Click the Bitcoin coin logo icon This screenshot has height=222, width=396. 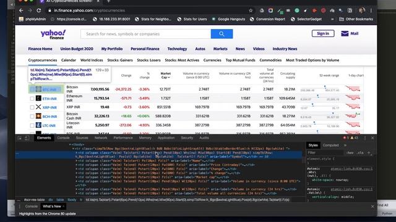tap(38, 89)
